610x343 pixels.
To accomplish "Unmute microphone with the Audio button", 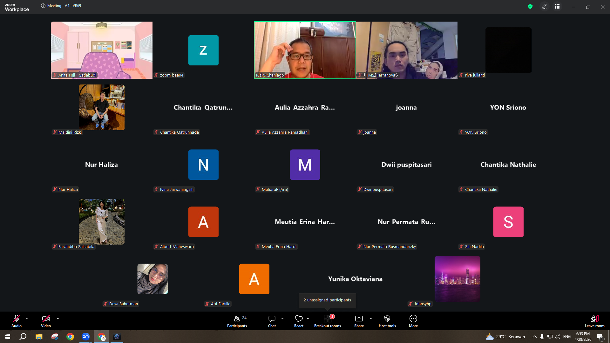I will point(17,321).
